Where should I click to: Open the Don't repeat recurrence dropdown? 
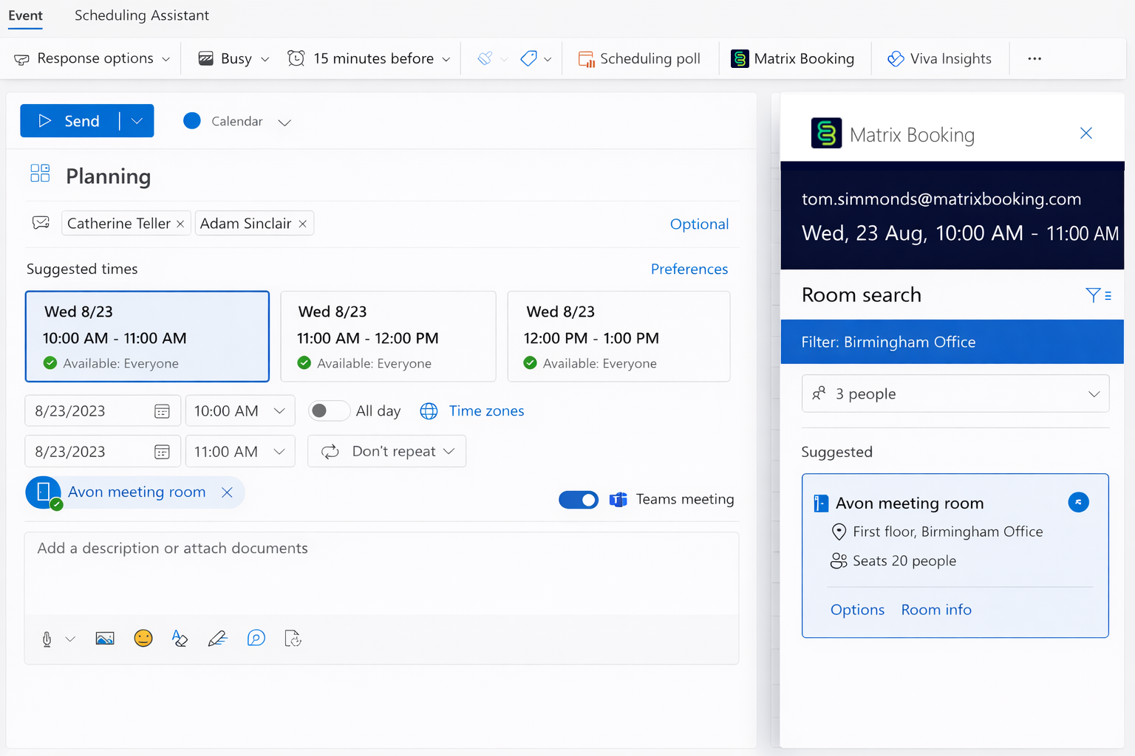pos(386,451)
